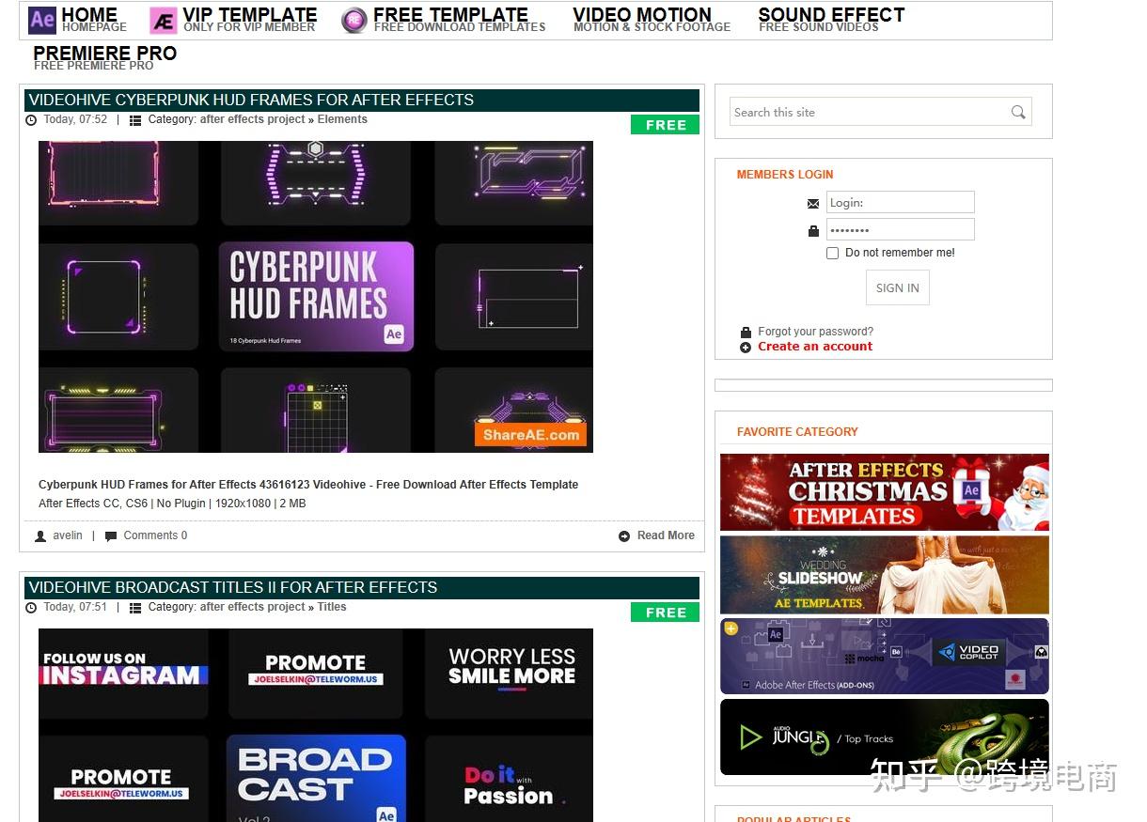Click the clock icon of the Broadcast Titles post
The image size is (1147, 822).
pos(31,608)
